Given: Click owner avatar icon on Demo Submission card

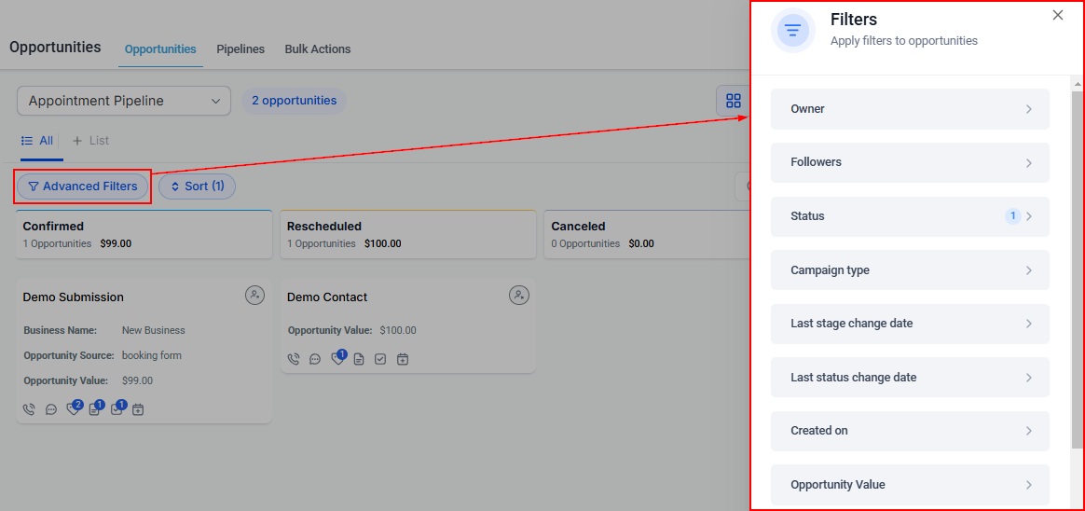Looking at the screenshot, I should click(254, 296).
